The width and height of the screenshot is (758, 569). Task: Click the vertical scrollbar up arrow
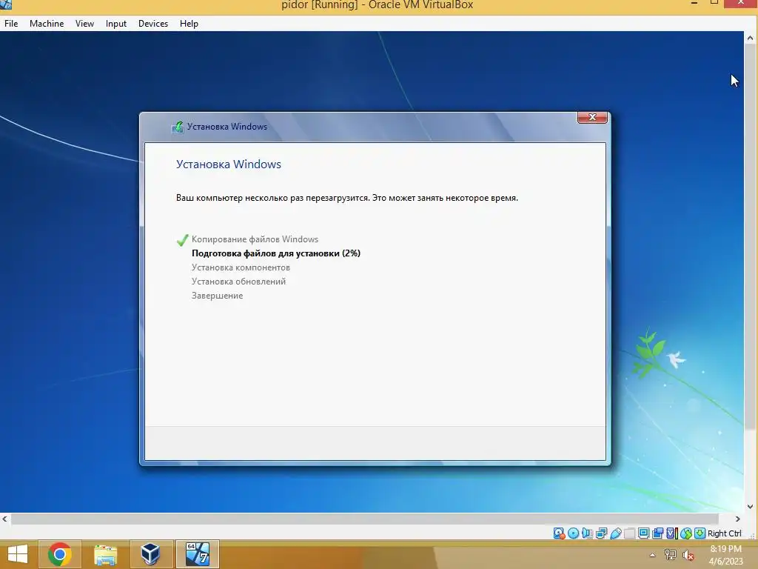tap(751, 38)
